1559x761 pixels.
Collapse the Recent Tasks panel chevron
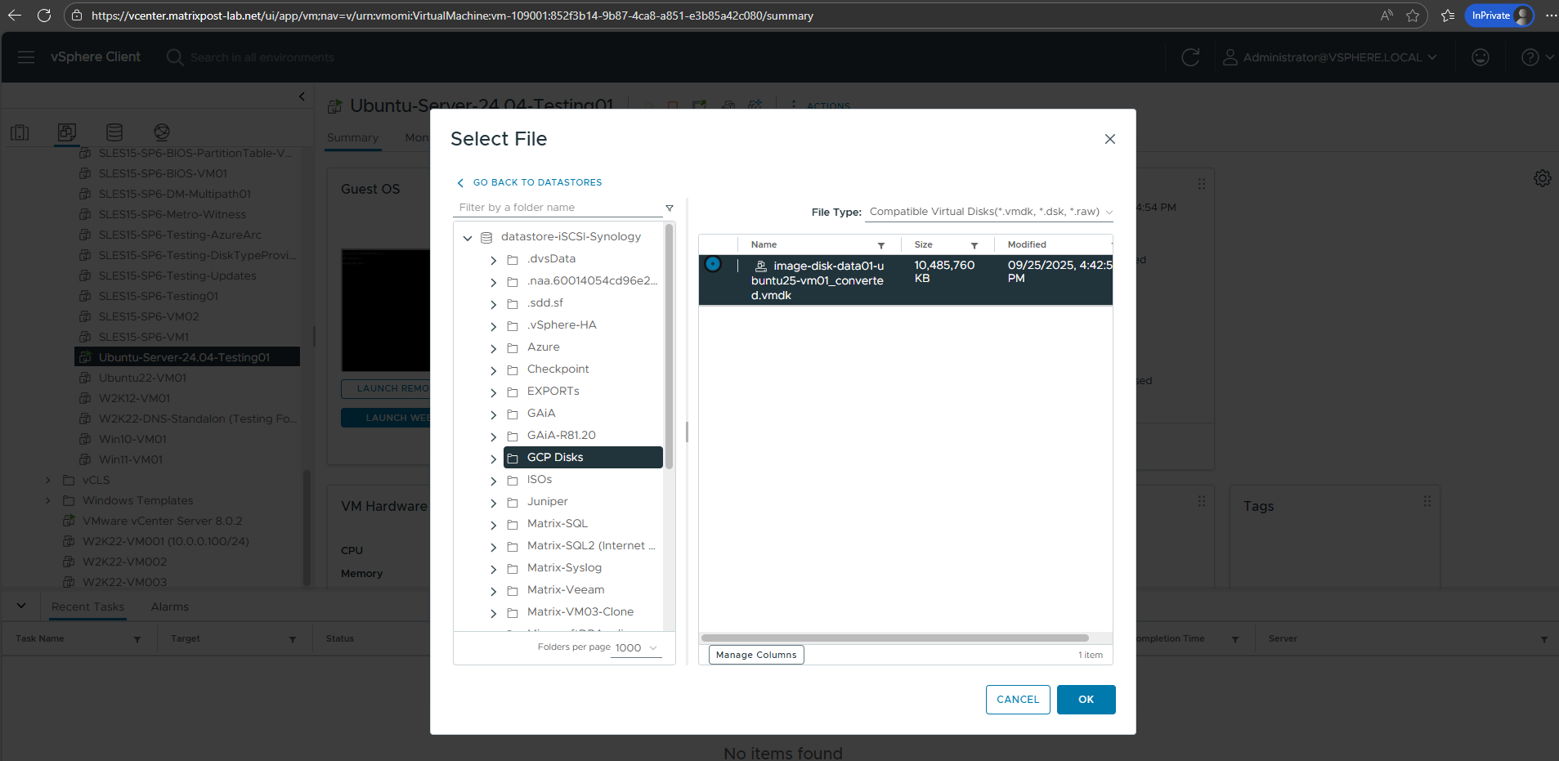pos(21,606)
